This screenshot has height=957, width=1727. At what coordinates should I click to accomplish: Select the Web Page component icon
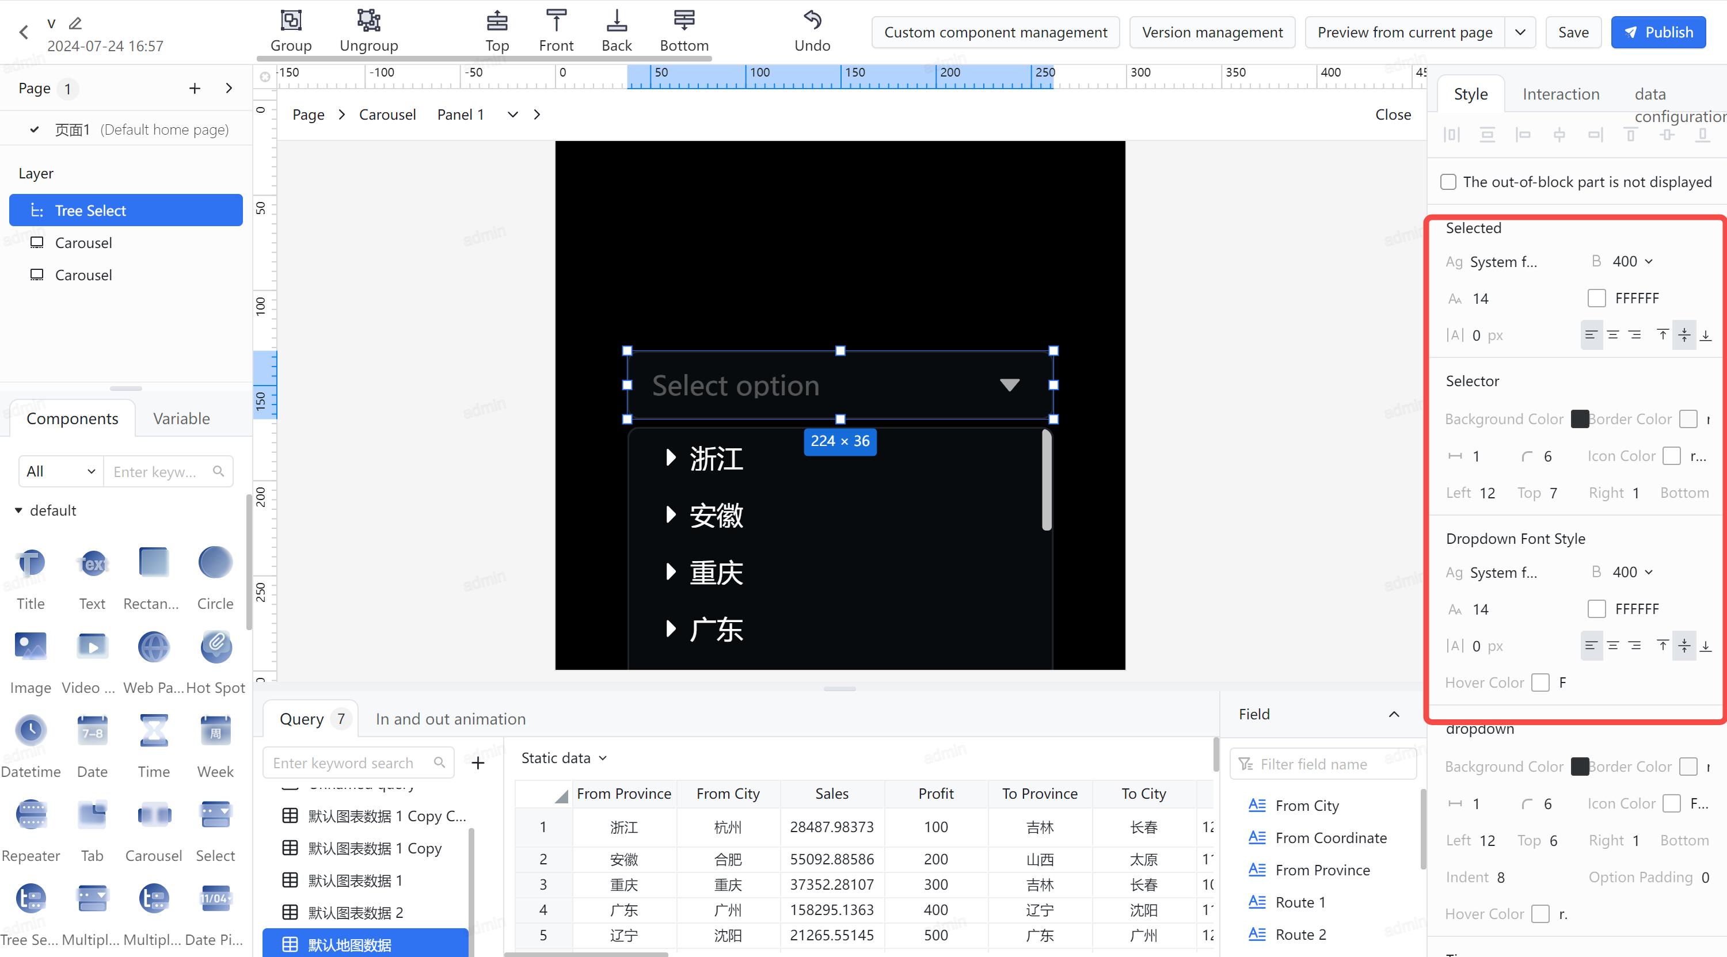pyautogui.click(x=154, y=647)
